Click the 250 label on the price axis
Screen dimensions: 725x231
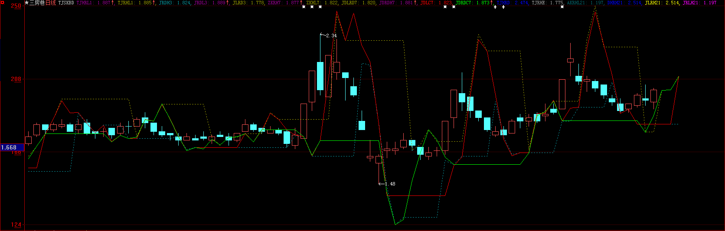pos(16,6)
